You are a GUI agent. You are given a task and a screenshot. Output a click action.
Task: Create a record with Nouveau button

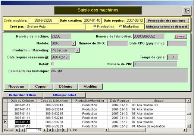point(16,87)
